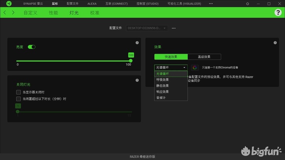Show help for the 效果 panel
The image size is (285, 160).
275,43
